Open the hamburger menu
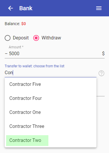This screenshot has height=153, width=109. pyautogui.click(x=99, y=8)
